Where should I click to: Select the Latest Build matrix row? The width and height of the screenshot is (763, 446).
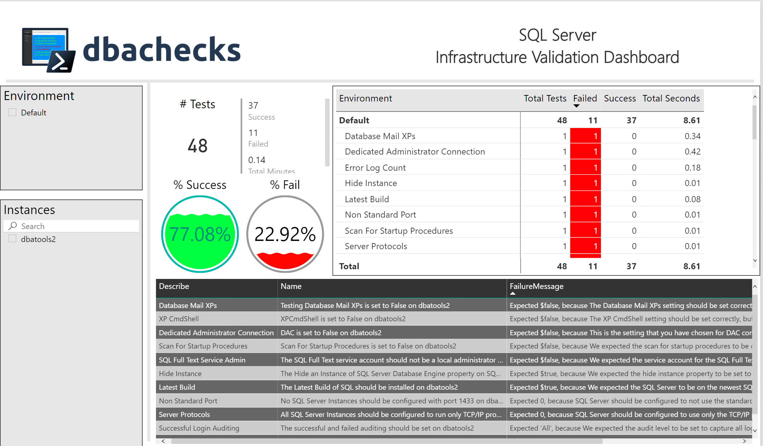pos(520,199)
